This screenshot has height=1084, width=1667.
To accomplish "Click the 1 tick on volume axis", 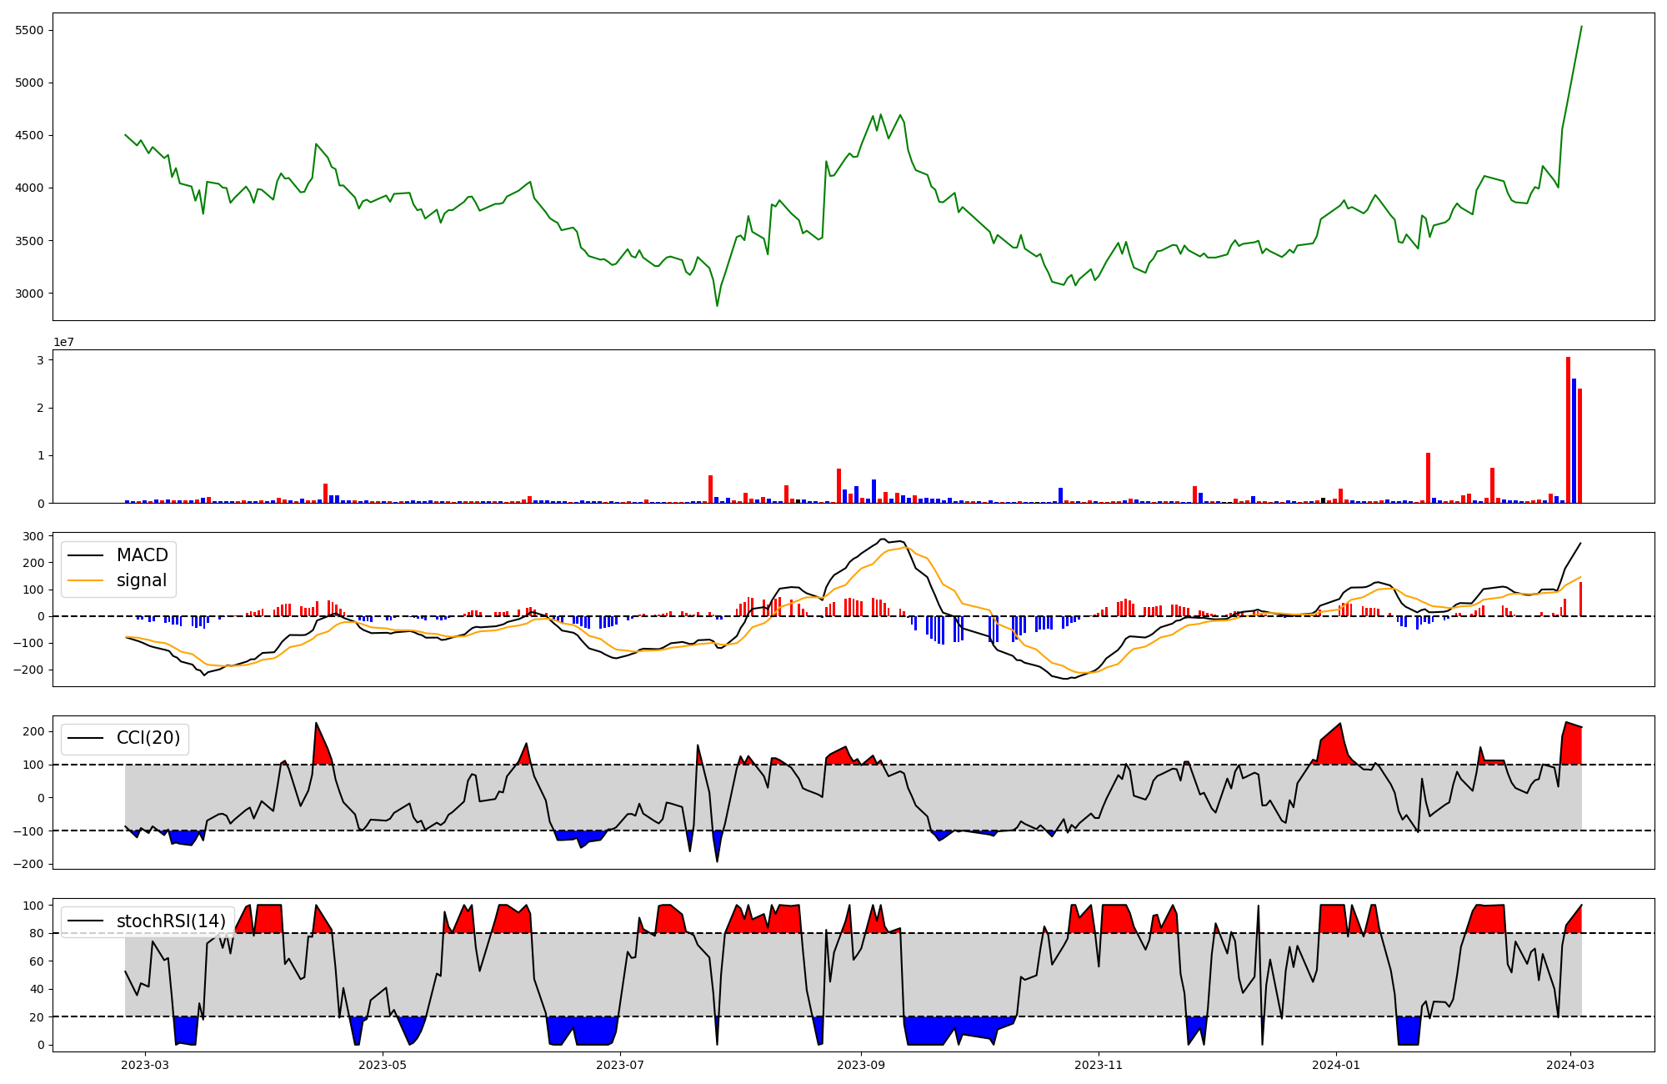I will pyautogui.click(x=40, y=455).
